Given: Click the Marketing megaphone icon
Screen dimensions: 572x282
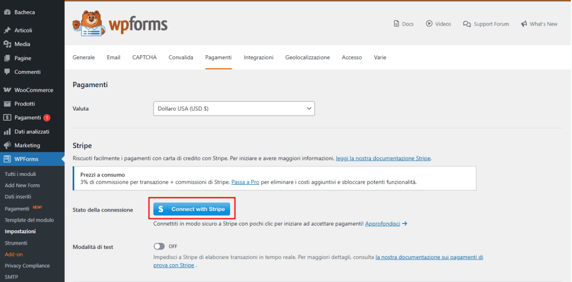Looking at the screenshot, I should coord(7,145).
